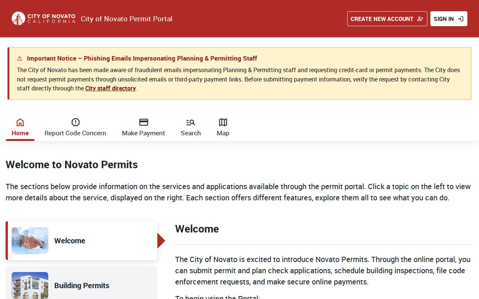Screen dimensions: 479x299
Task: Click the phishing emails notice heading
Action: (142, 58)
